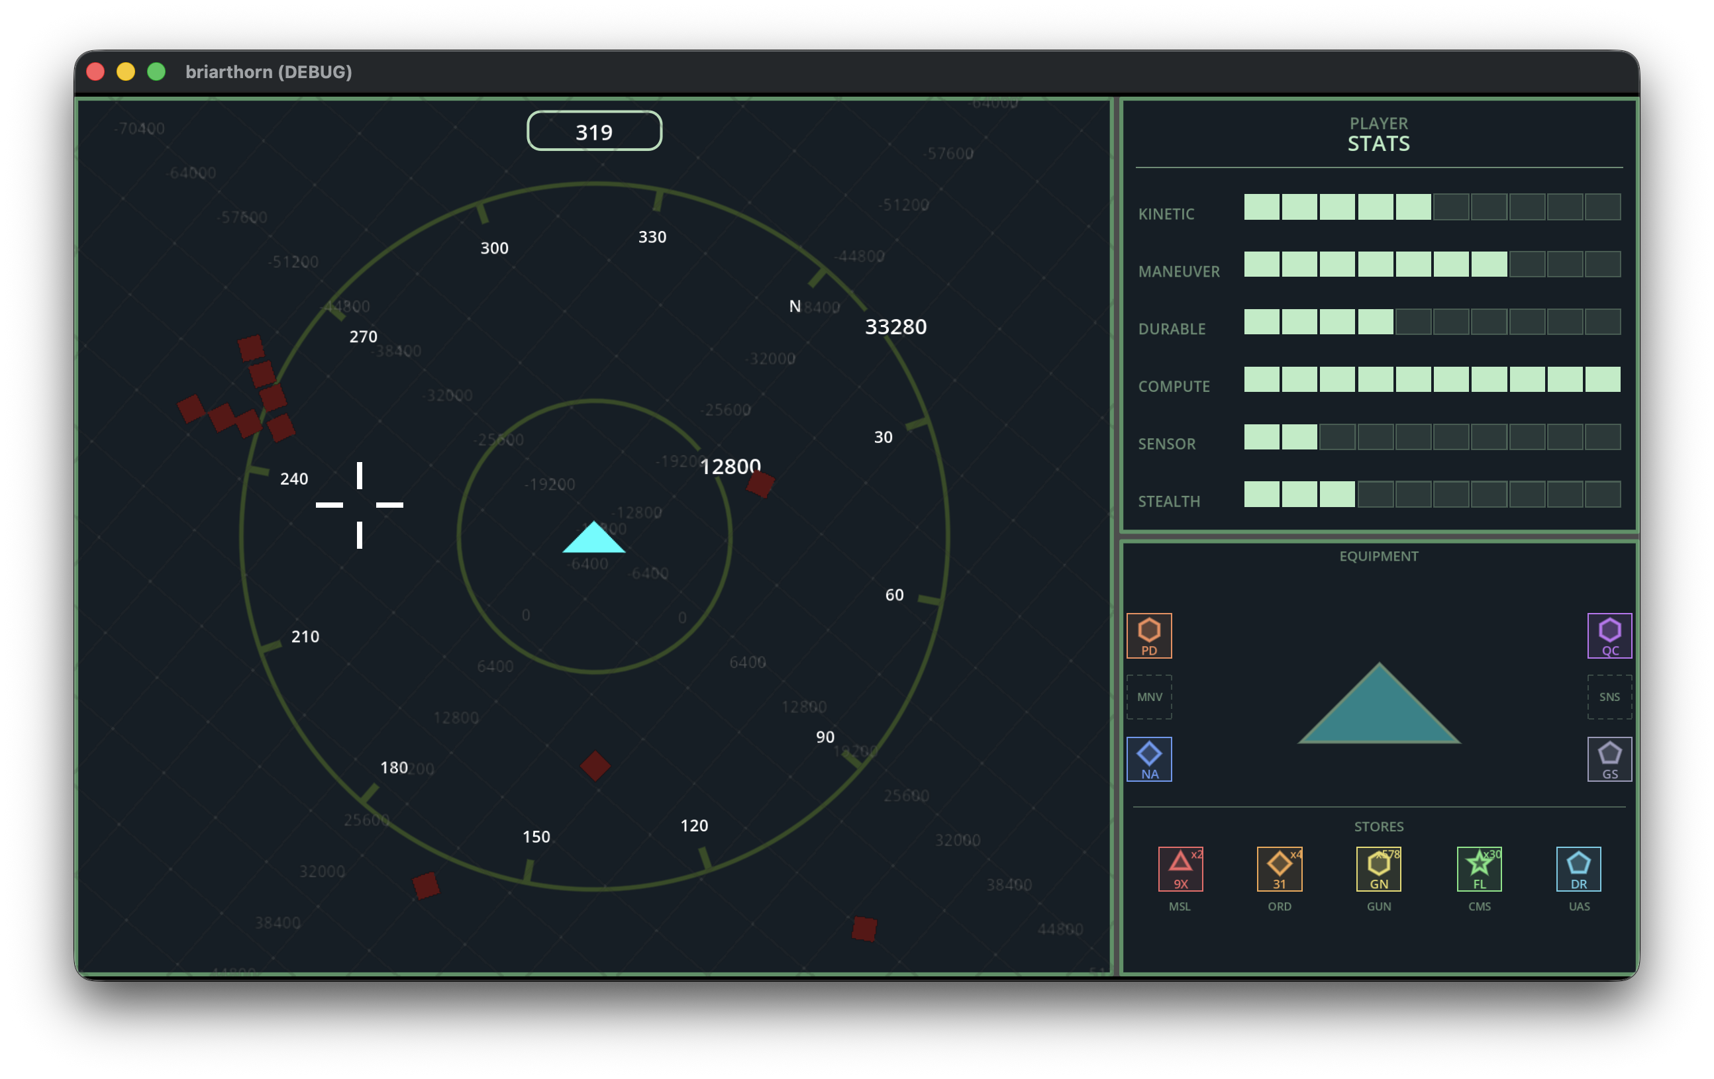Screen dimensions: 1714x1079
Task: Click the last segment of COMPUTE bar
Action: point(1602,379)
